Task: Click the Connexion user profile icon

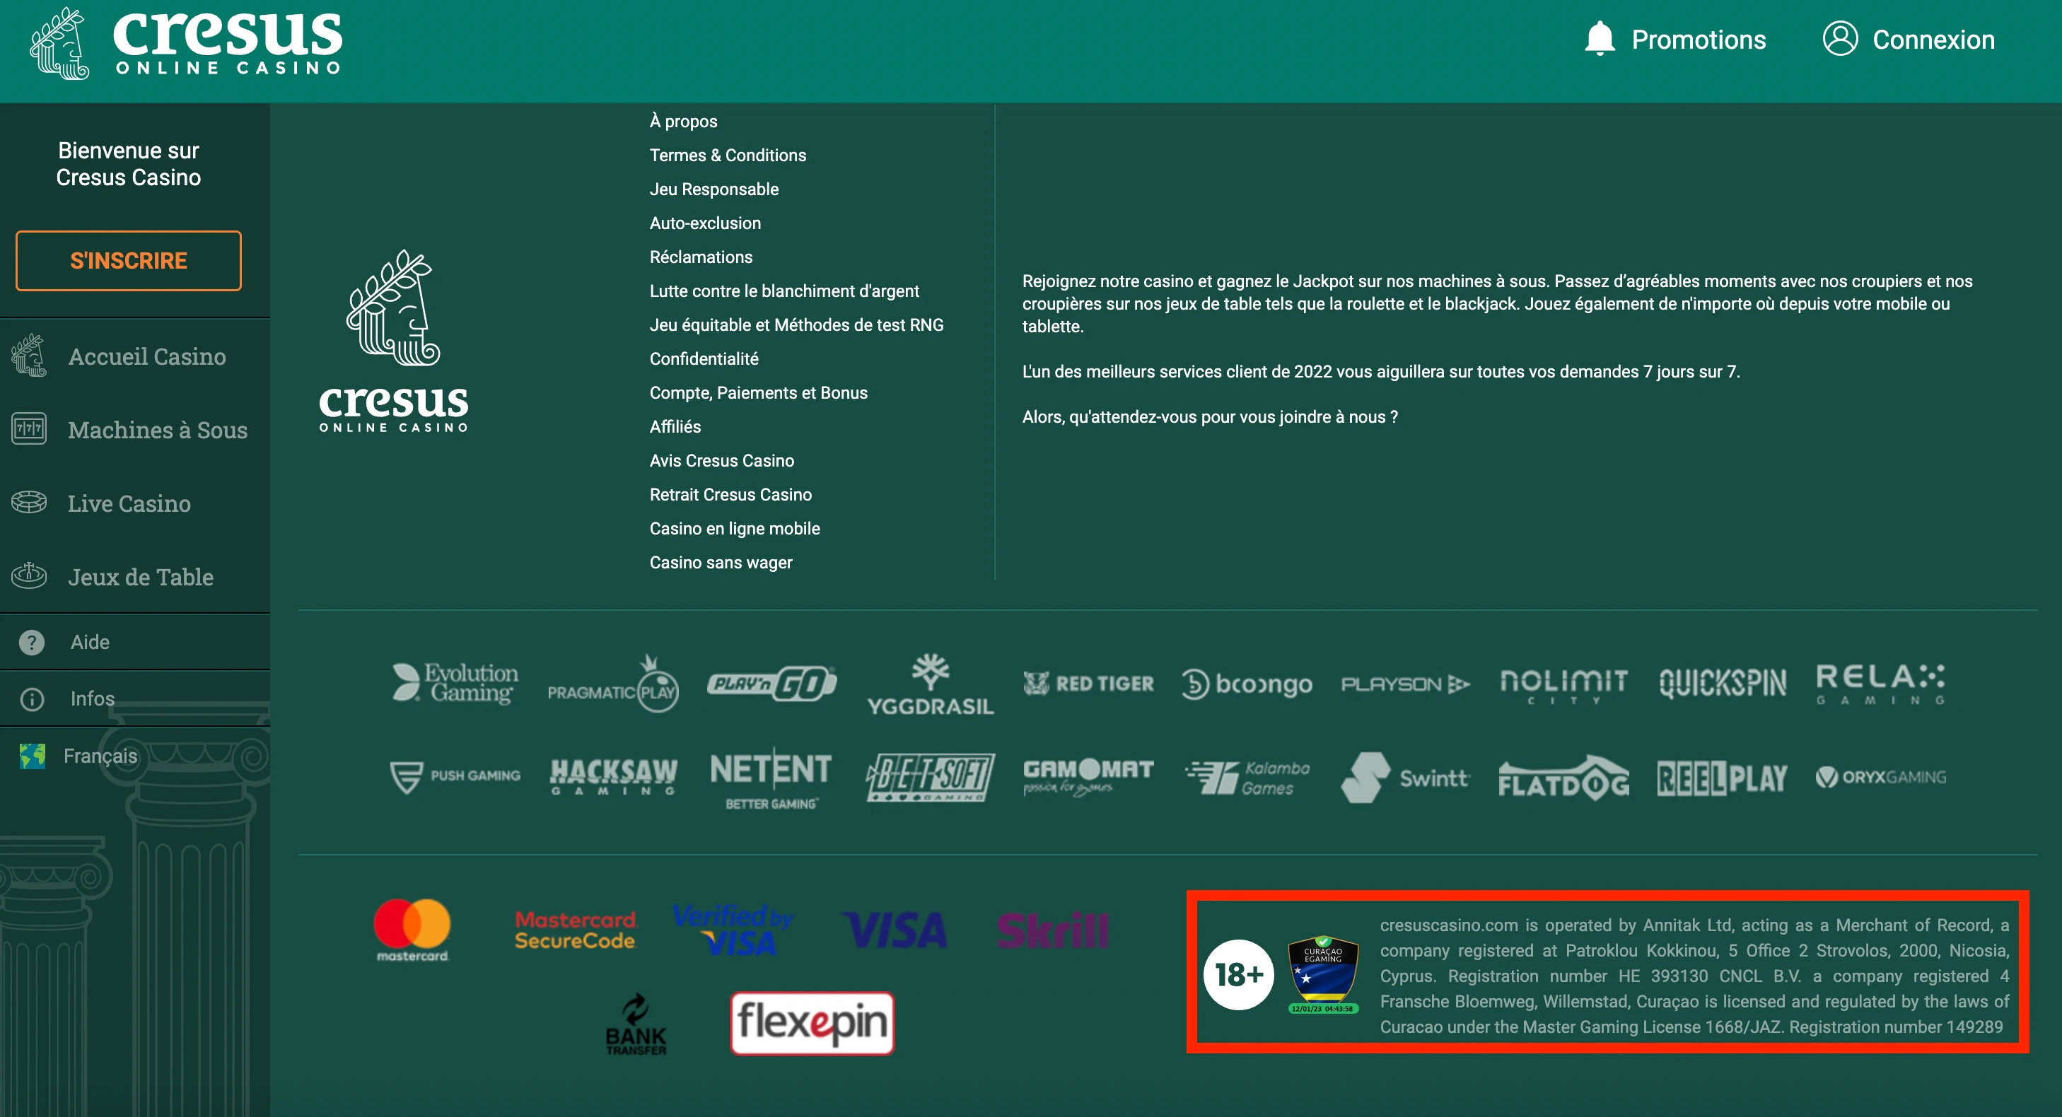Action: tap(1839, 38)
